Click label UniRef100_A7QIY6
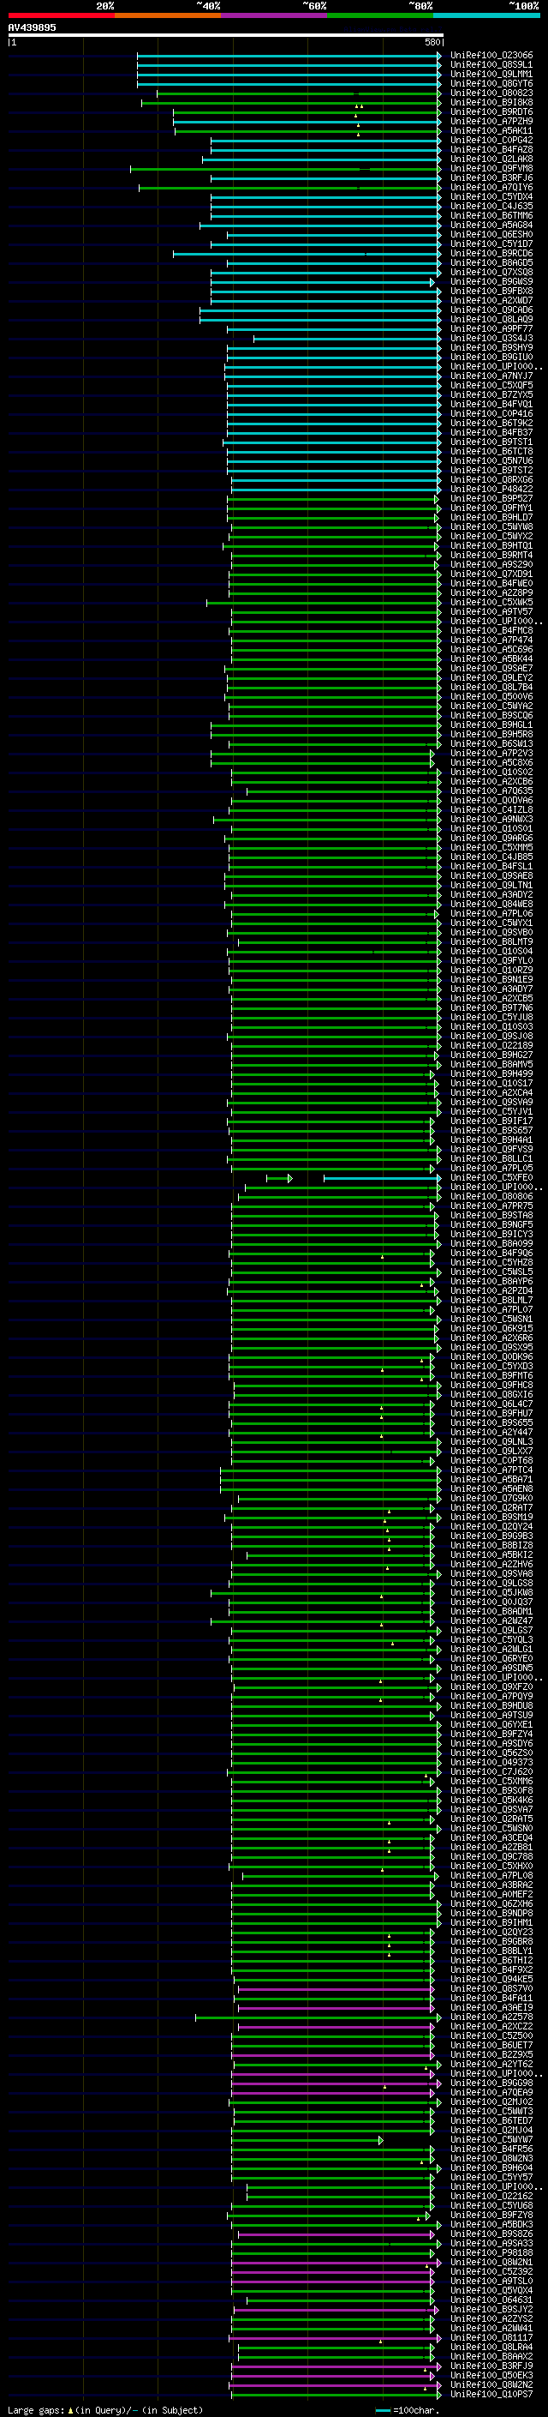 coord(491,188)
